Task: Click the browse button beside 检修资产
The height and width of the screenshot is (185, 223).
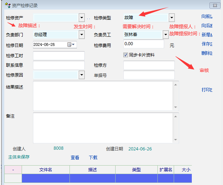Action: [x=89, y=18]
